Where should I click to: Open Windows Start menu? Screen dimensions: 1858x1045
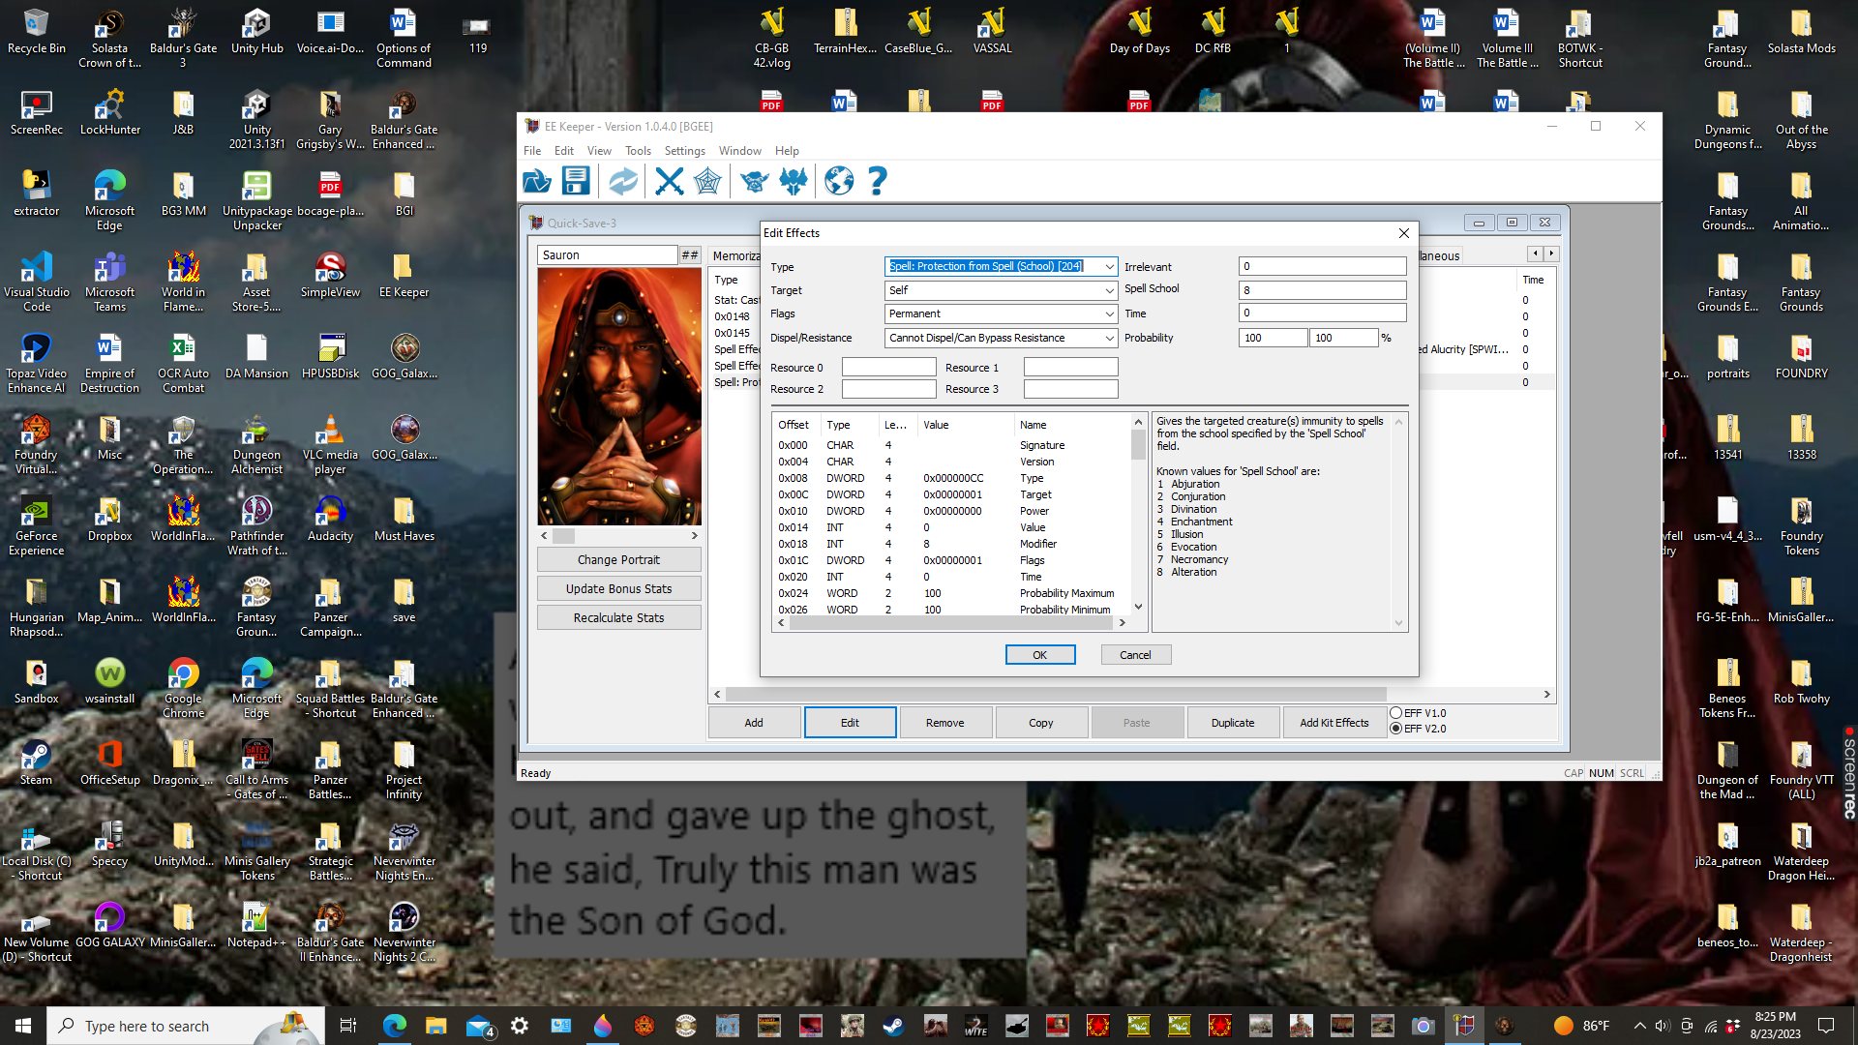23,1026
